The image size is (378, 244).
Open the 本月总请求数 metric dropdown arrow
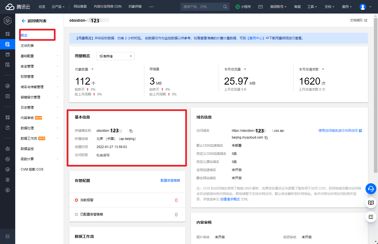coord(323,69)
